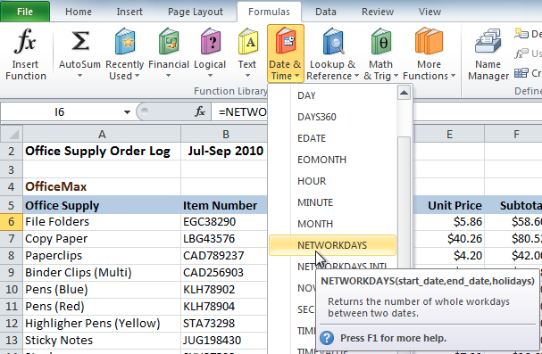Image resolution: width=542 pixels, height=354 pixels.
Task: Click the 'Item Number' header cell
Action: tap(224, 205)
